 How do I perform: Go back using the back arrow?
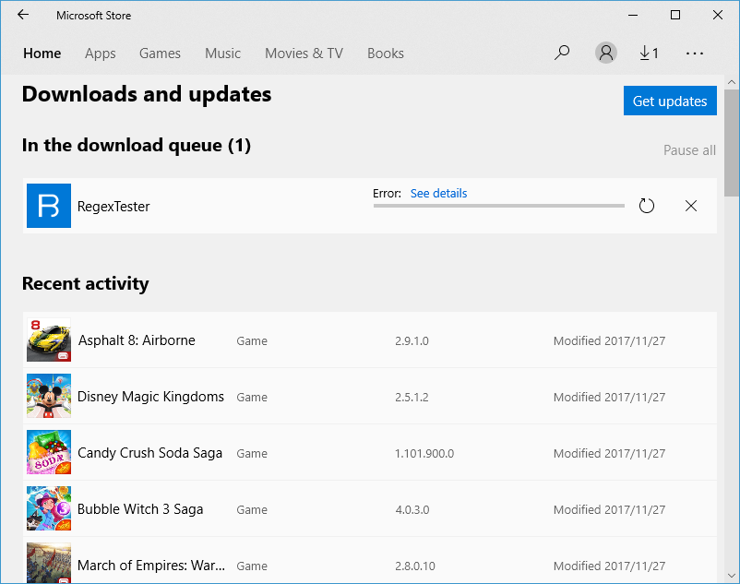pos(23,15)
